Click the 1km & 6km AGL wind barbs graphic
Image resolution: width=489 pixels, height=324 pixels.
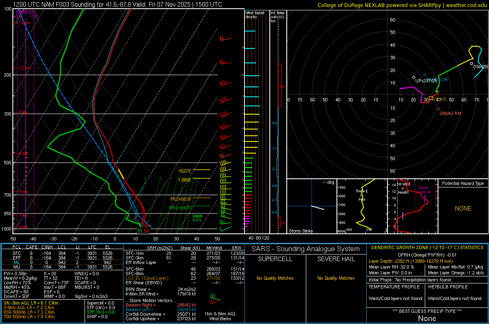point(215,299)
